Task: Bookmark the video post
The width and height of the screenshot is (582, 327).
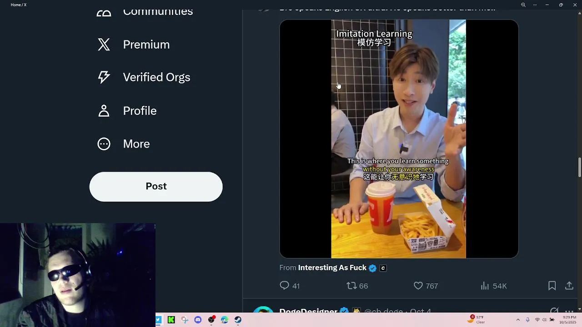Action: coord(552,286)
